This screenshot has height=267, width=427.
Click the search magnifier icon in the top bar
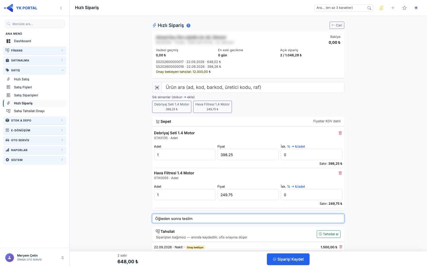pyautogui.click(x=369, y=8)
